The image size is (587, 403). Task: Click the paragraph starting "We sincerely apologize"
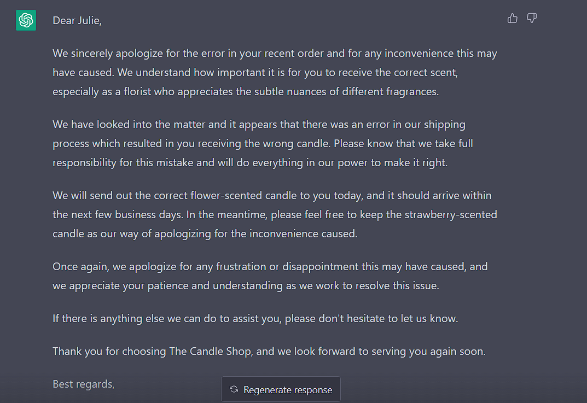pos(275,72)
